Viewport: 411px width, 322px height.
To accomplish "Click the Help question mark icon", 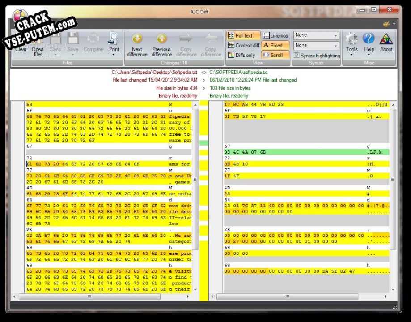I will pyautogui.click(x=369, y=39).
